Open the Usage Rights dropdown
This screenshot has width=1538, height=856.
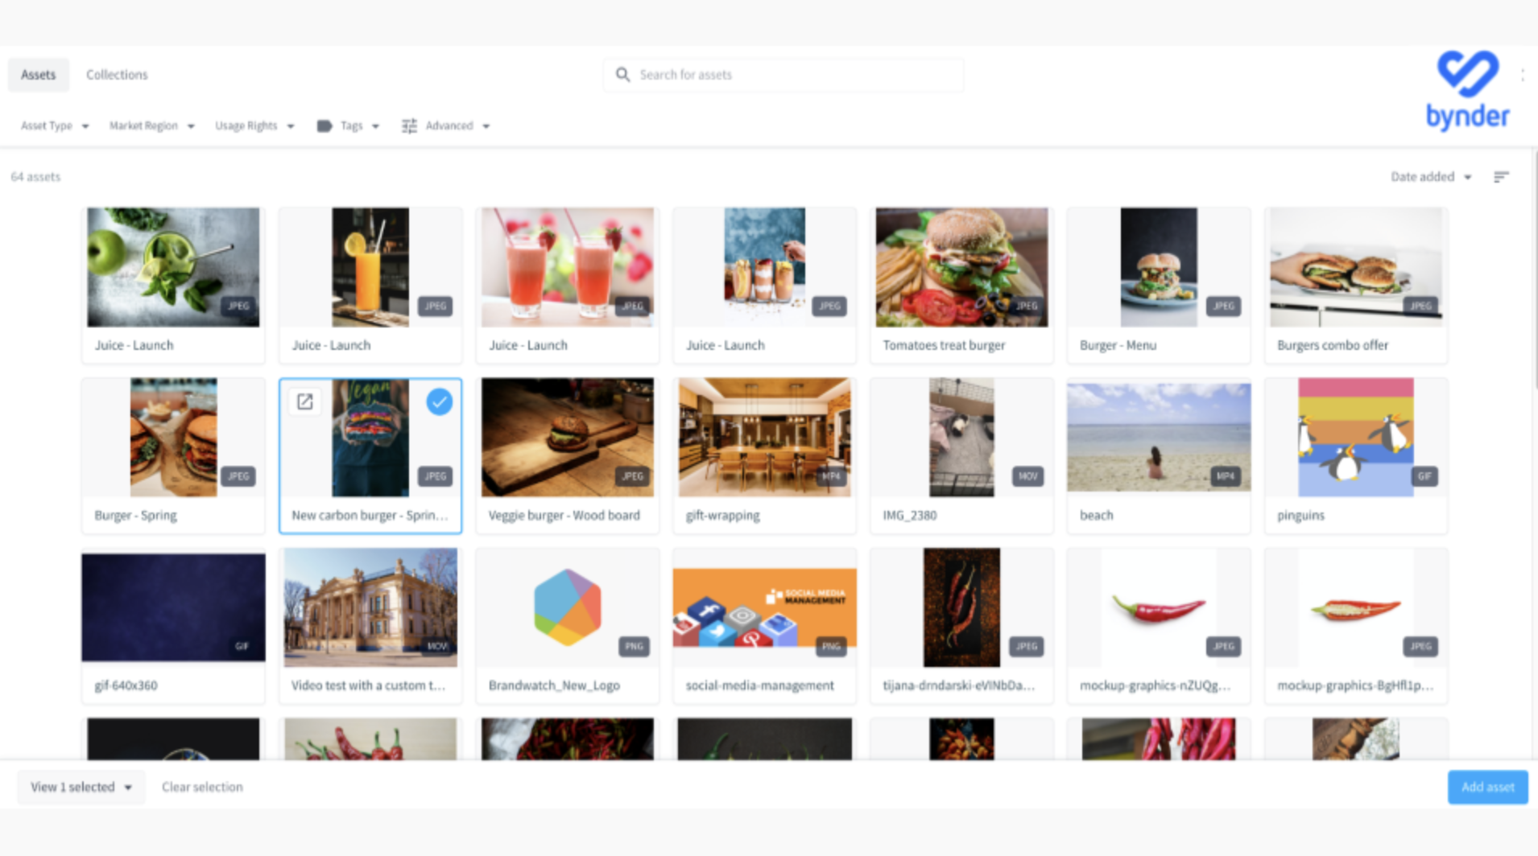click(x=254, y=126)
